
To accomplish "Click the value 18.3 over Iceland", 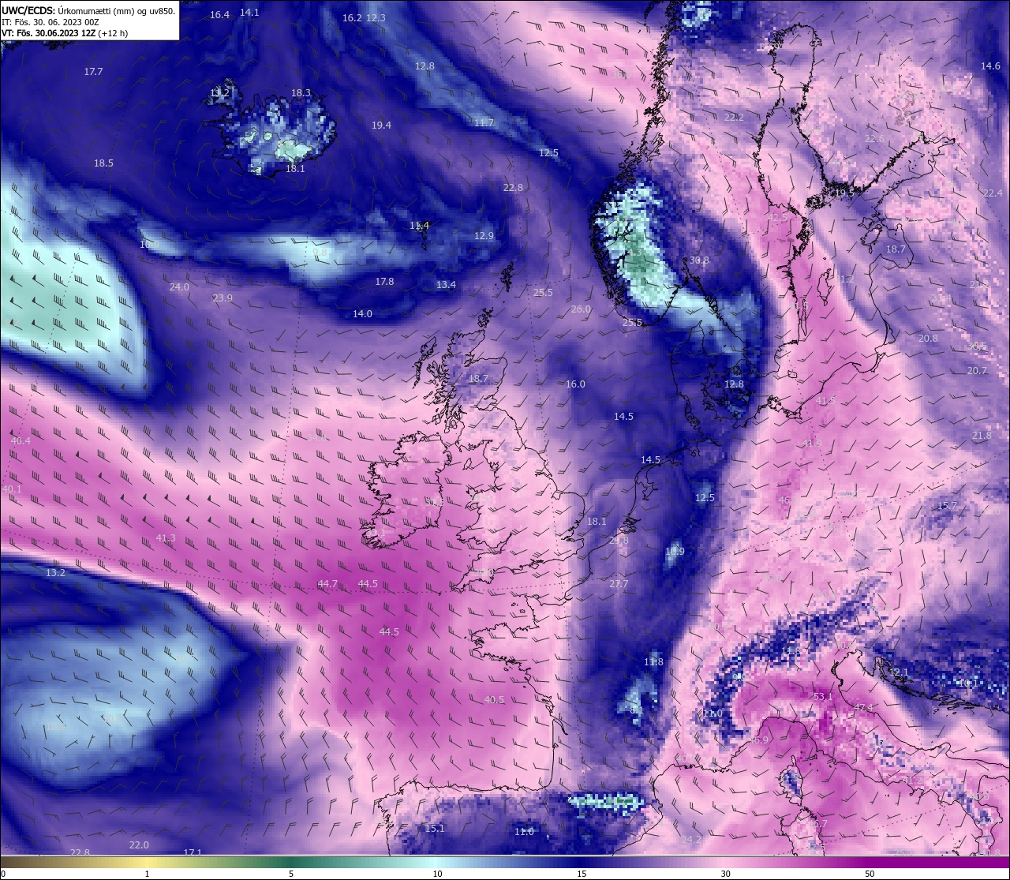I will point(301,92).
